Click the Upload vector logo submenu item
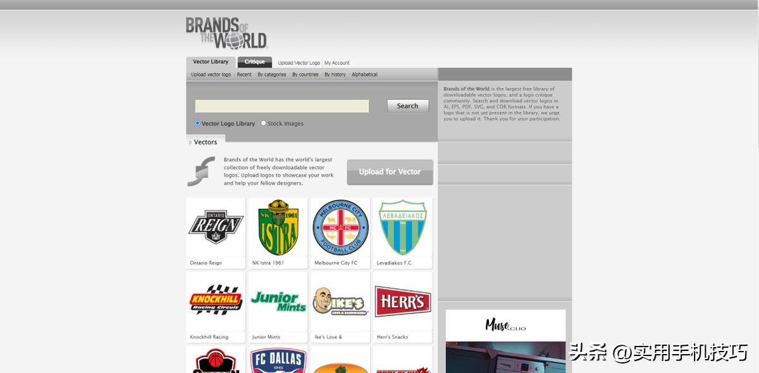Screen dimensions: 759x373 pos(211,74)
